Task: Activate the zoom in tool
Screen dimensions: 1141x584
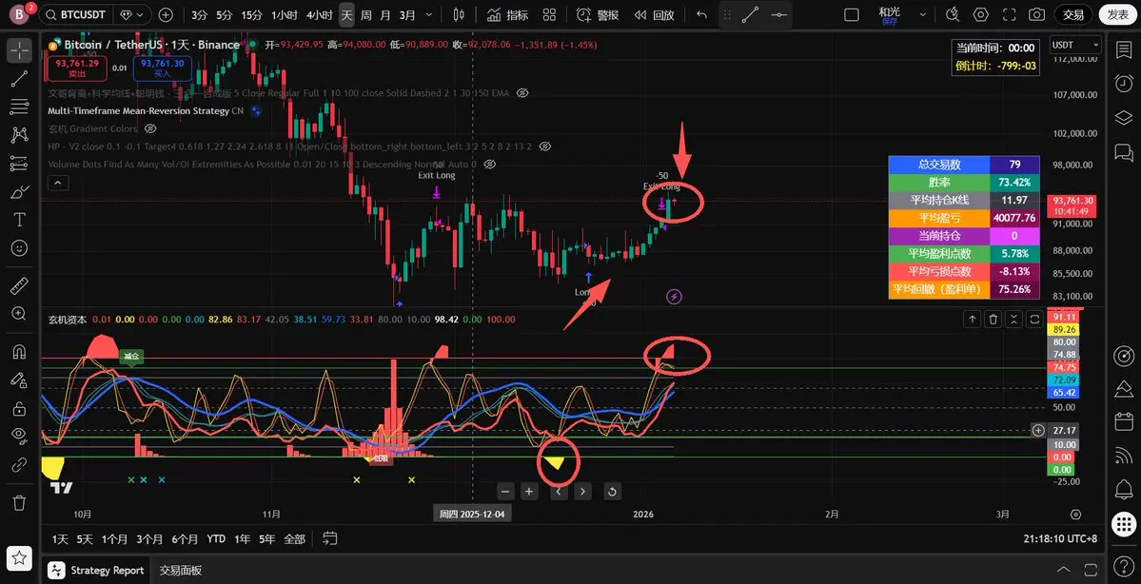Action: [20, 314]
